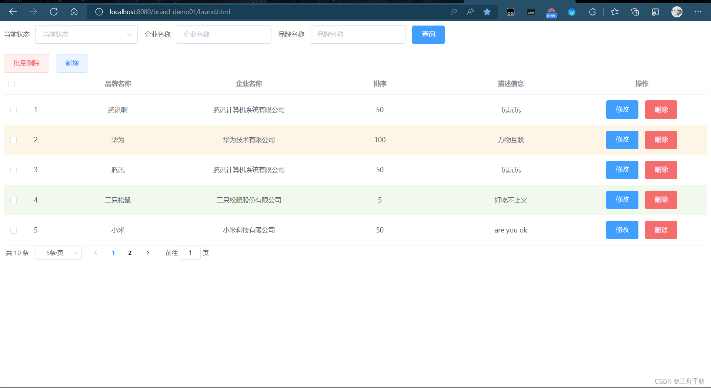Check the row 5 小米 checkbox

pyautogui.click(x=14, y=230)
